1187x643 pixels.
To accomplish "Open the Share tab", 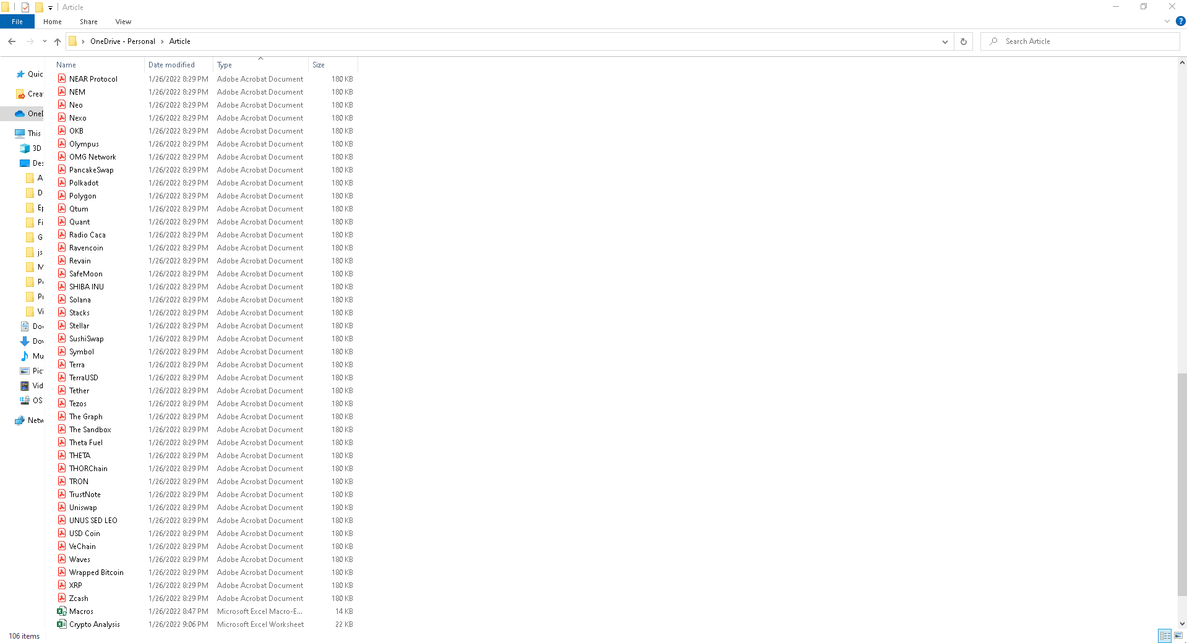I will (88, 21).
